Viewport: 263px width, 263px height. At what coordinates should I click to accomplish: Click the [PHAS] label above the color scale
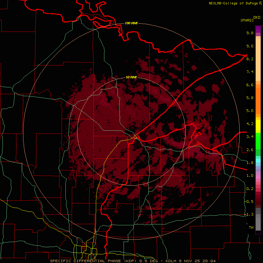247,20
